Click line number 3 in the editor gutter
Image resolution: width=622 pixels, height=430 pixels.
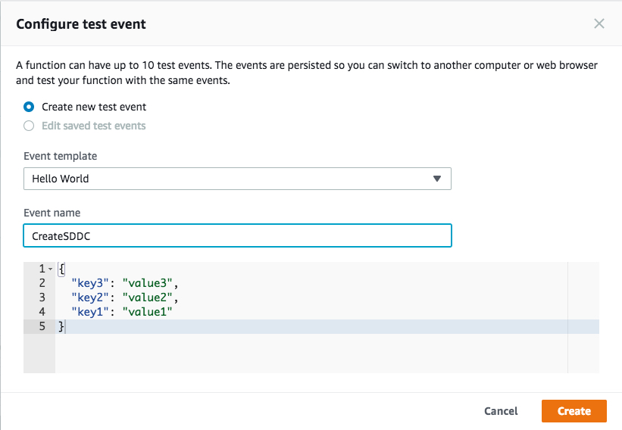(x=42, y=298)
